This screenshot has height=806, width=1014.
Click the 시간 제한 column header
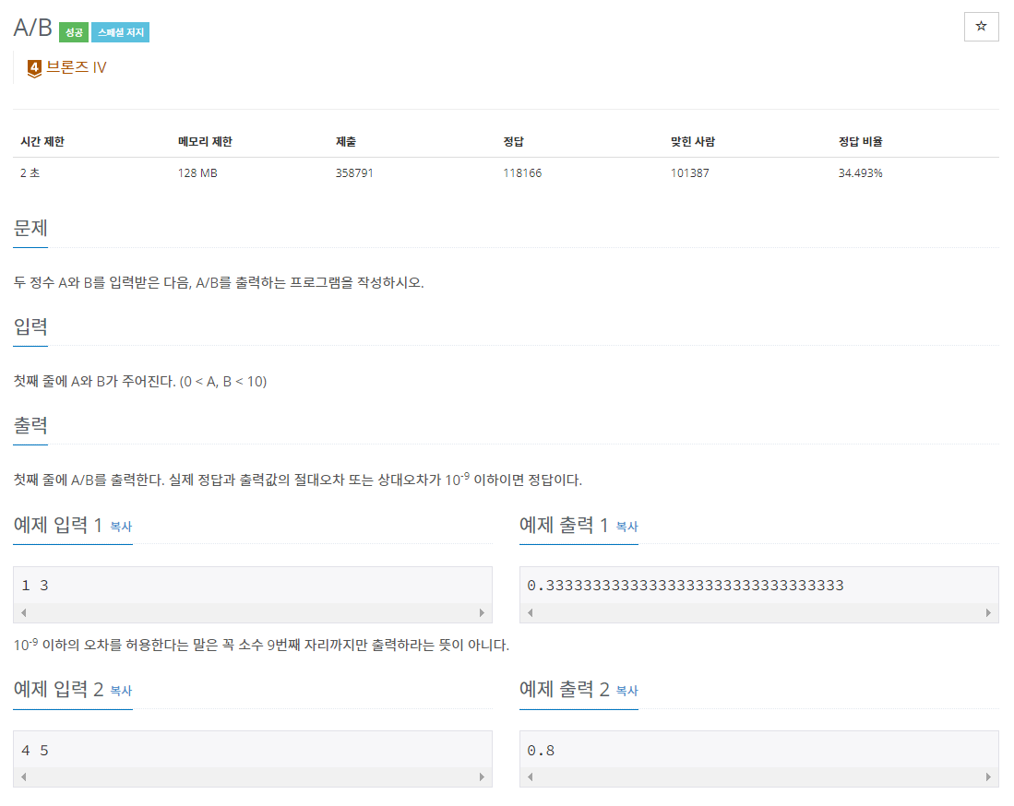pyautogui.click(x=42, y=141)
